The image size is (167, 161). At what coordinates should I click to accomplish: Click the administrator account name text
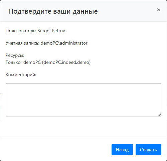(x=74, y=43)
